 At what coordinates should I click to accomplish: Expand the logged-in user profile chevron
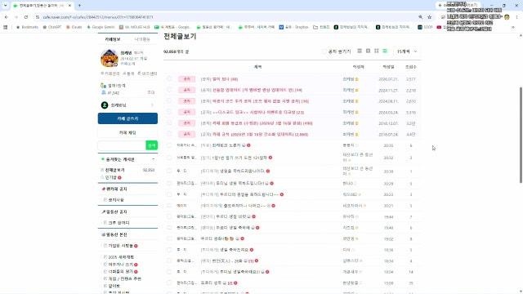pos(153,105)
